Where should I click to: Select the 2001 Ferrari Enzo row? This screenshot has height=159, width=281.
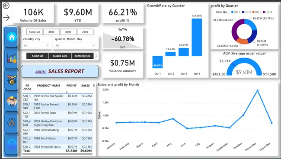[x=57, y=114]
